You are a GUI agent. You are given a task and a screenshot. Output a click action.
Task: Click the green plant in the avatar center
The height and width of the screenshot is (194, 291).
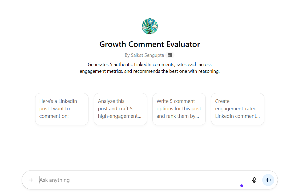coord(149,28)
